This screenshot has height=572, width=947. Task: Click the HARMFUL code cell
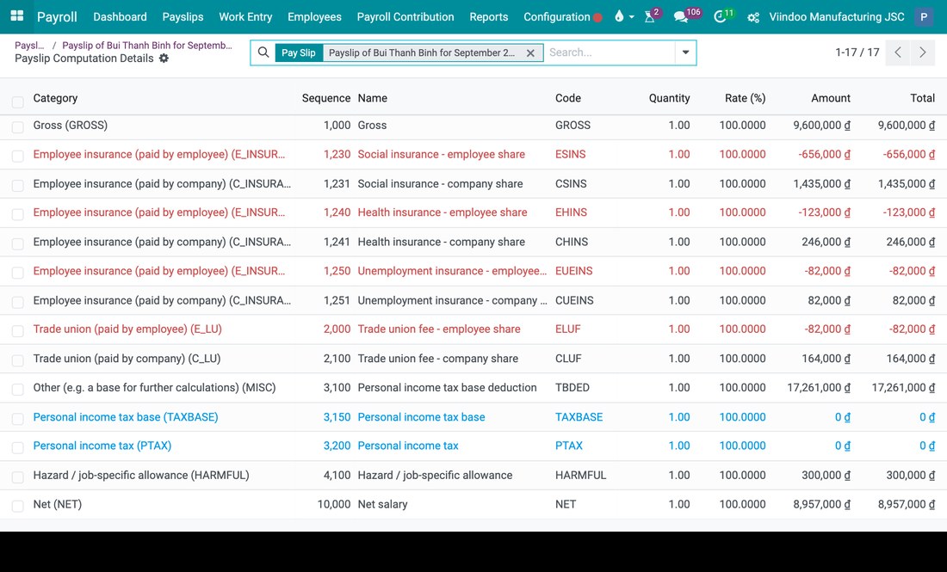[580, 476]
